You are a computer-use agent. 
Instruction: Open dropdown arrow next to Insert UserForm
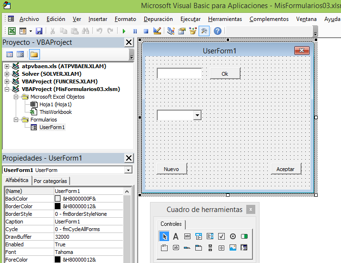point(30,31)
